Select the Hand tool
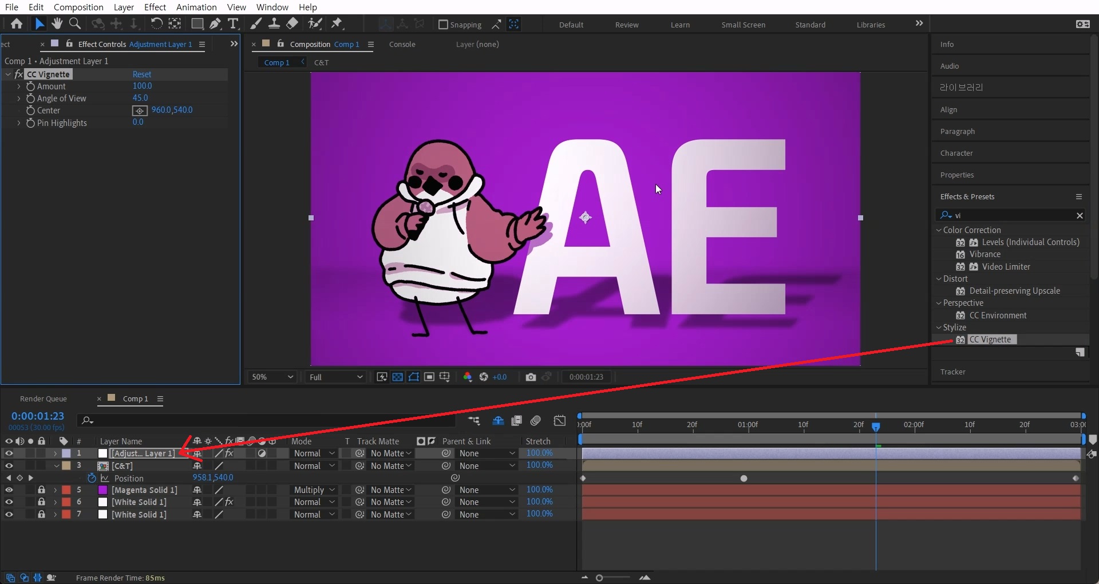This screenshot has width=1099, height=584. (57, 23)
